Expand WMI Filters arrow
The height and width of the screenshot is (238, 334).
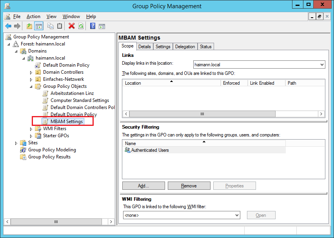[x=31, y=129]
